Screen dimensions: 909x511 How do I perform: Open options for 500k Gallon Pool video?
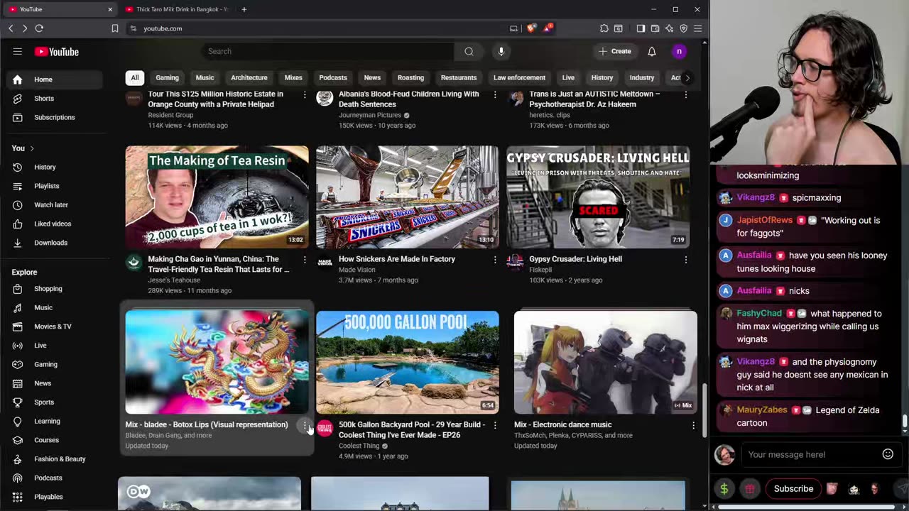point(495,425)
